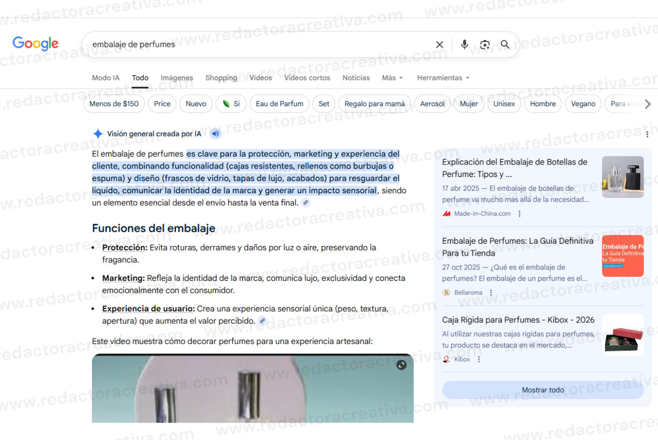Select the 'Eau de Parfum' filter chip

(280, 104)
